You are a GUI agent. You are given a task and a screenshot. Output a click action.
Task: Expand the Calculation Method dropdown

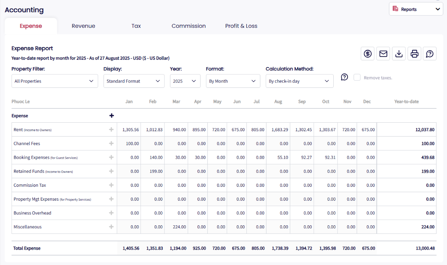point(299,81)
